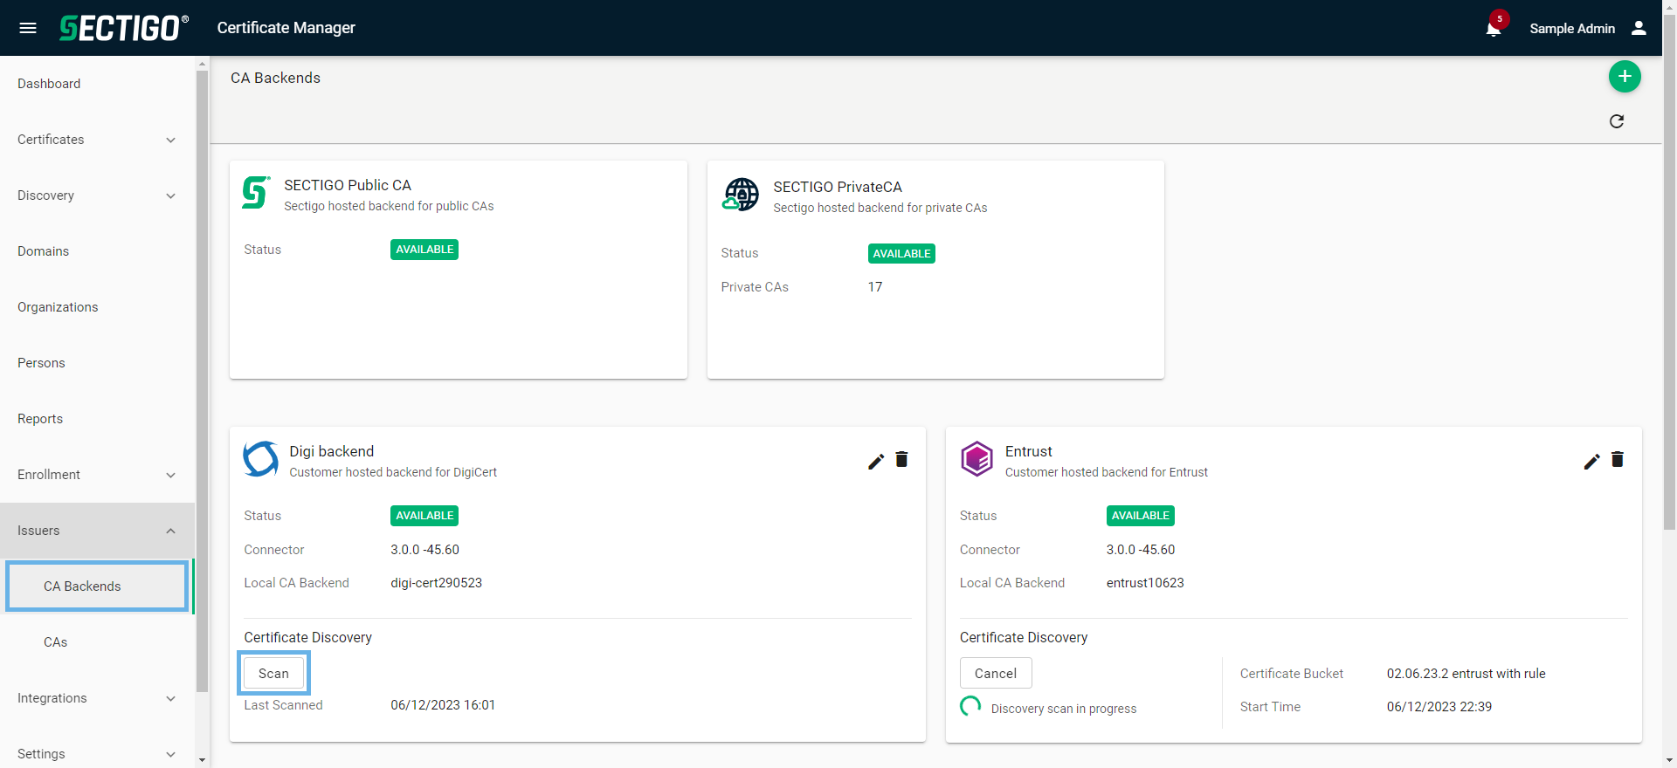Refresh the CA Backends list

pyautogui.click(x=1617, y=121)
